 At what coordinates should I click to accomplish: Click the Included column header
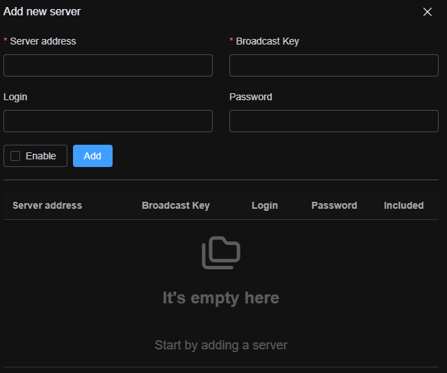(404, 205)
